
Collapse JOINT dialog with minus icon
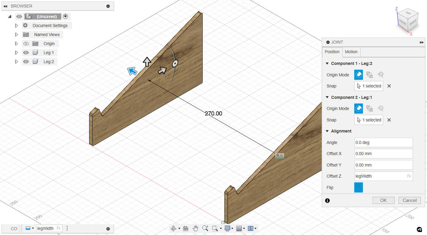click(328, 42)
